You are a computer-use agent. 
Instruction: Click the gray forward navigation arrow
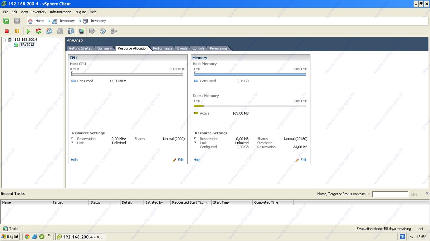(17, 21)
